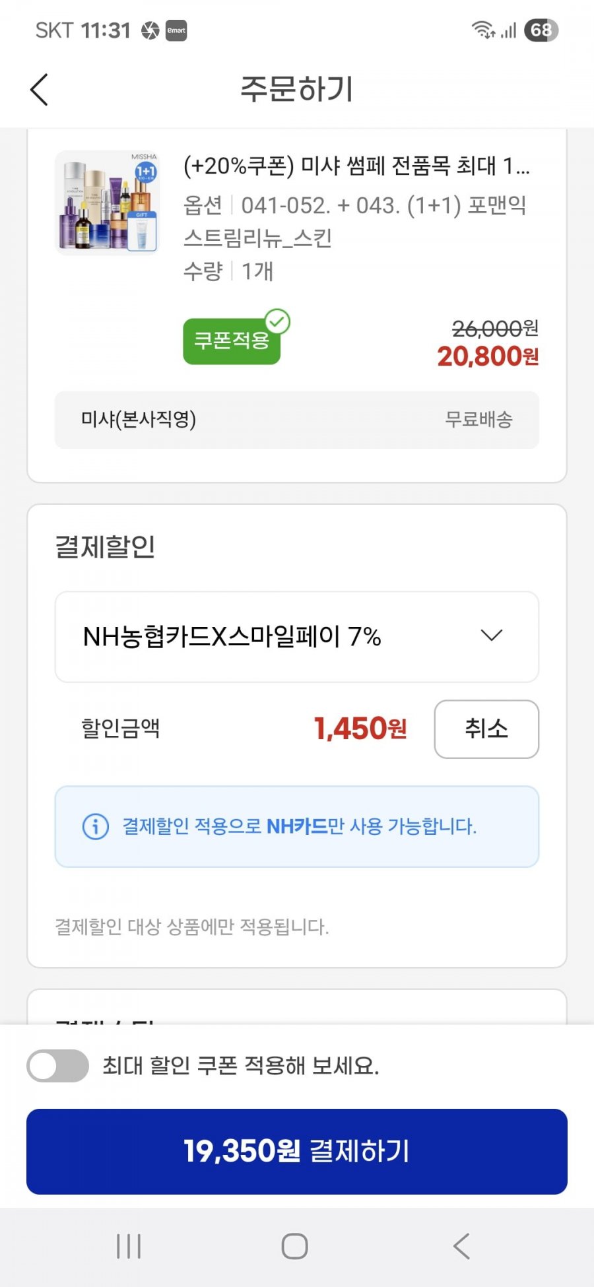
Task: Cancel the discount with the 취소 button
Action: (x=486, y=729)
